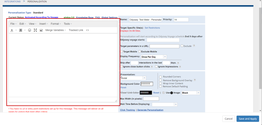Screen dimensions: 262x125
Task: Open the Merge Variables dropdown
Action: click(x=56, y=30)
